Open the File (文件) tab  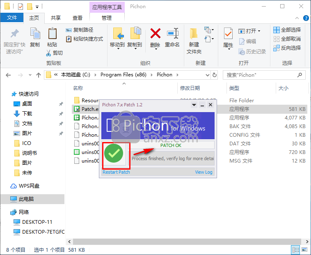(x=12, y=18)
